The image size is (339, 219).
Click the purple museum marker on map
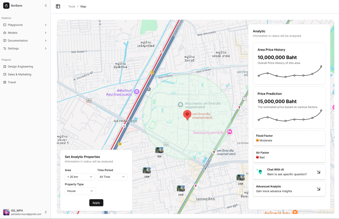click(x=137, y=92)
